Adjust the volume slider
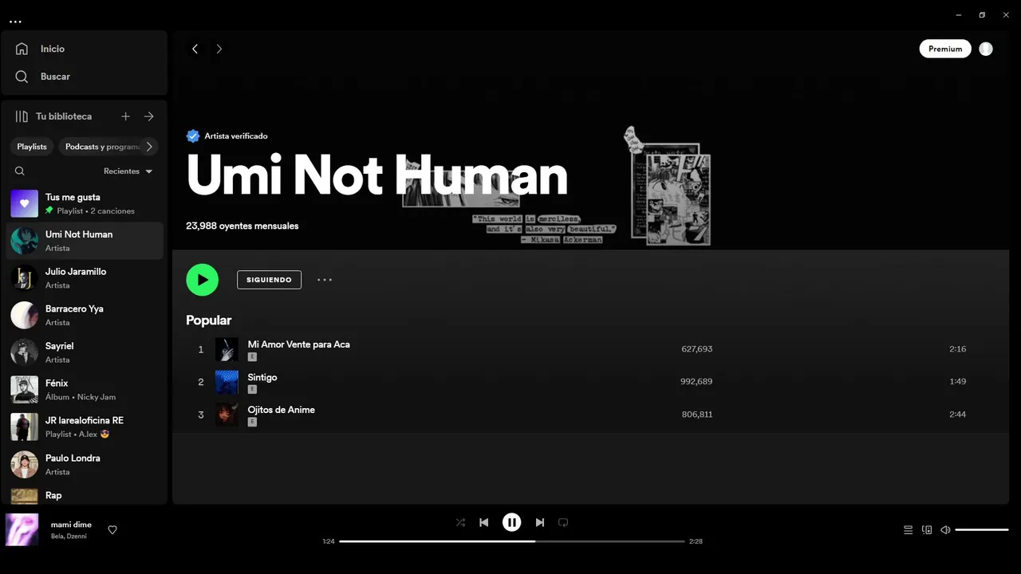The height and width of the screenshot is (574, 1021). (982, 530)
